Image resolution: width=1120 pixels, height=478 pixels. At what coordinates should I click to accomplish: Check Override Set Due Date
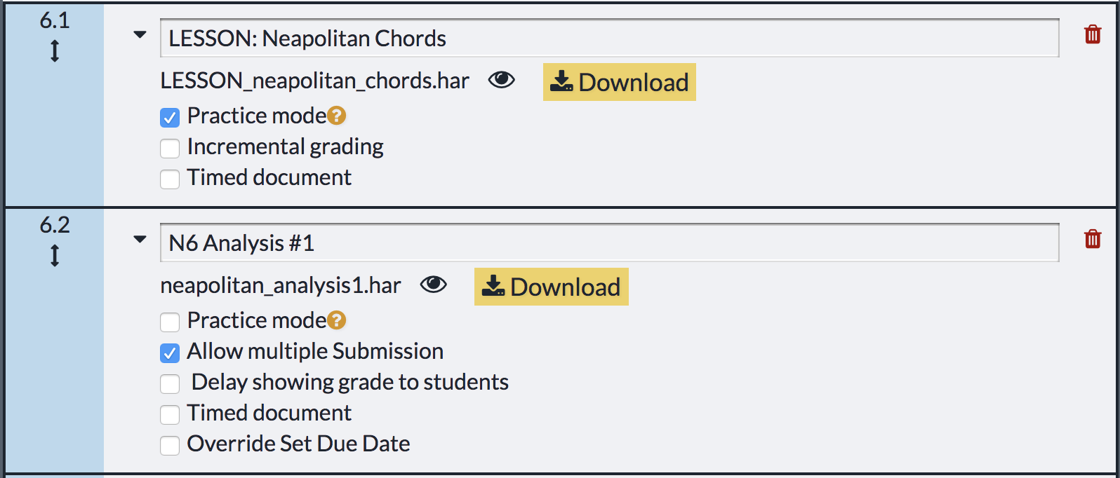click(170, 445)
